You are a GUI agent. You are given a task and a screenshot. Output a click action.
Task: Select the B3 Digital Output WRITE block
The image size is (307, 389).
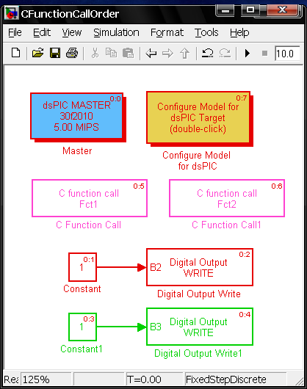point(200,327)
